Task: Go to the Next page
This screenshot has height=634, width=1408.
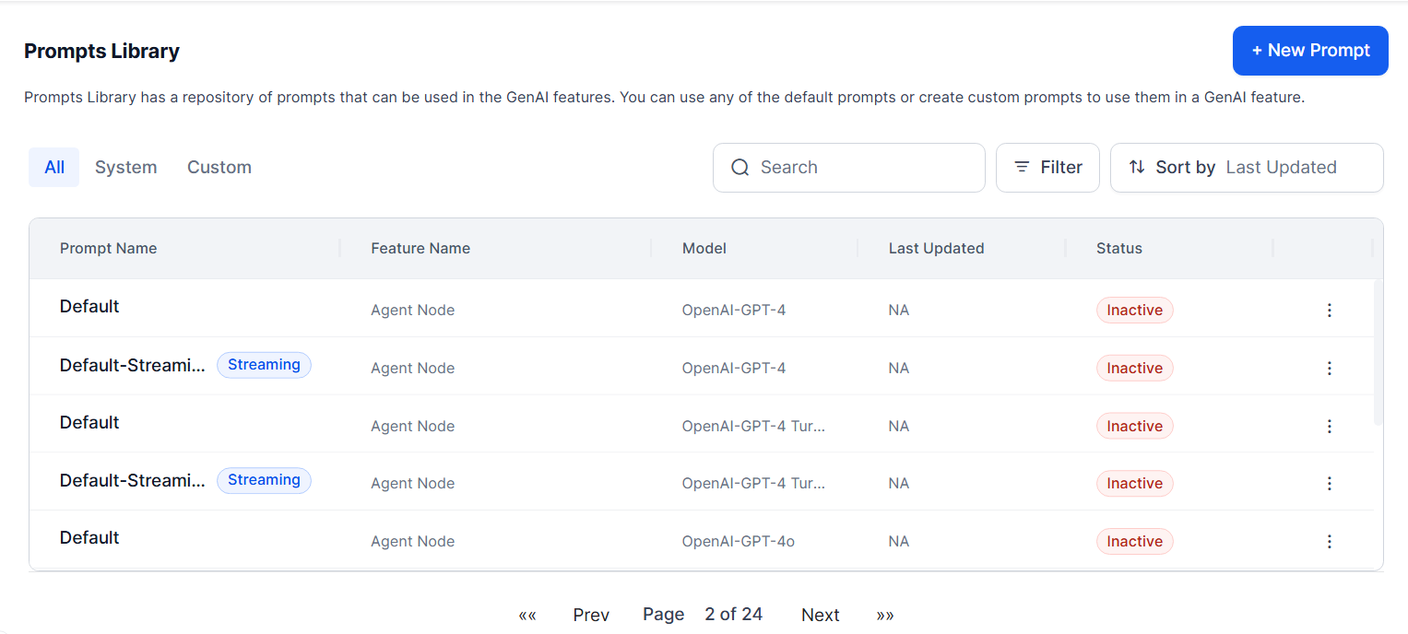Action: pyautogui.click(x=820, y=616)
